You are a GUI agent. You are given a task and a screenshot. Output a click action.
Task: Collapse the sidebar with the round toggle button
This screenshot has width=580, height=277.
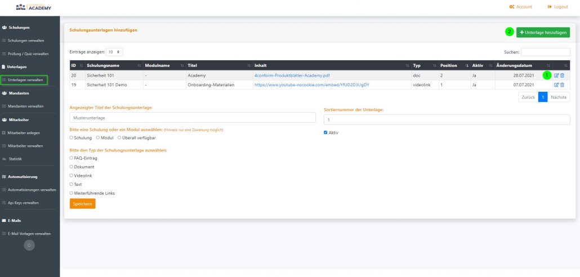[x=29, y=244]
